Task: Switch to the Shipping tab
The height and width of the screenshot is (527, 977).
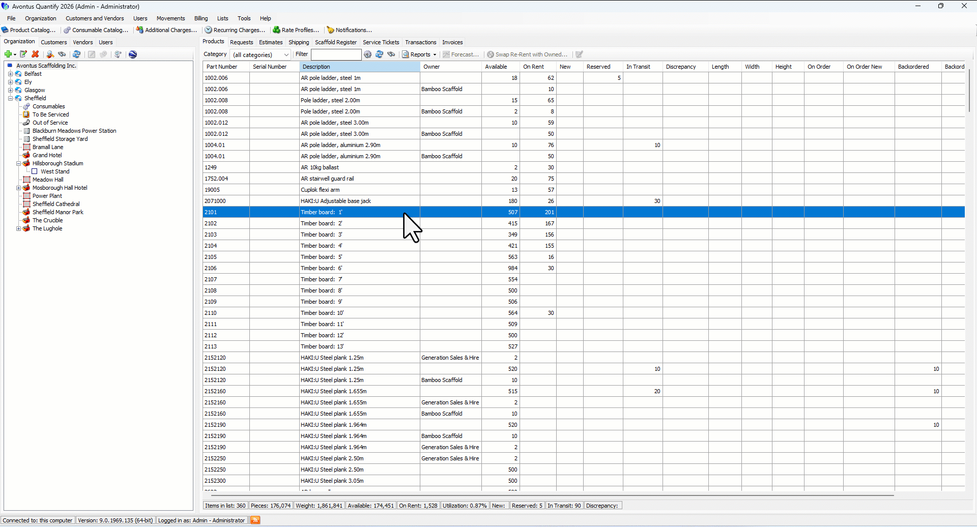Action: tap(299, 42)
